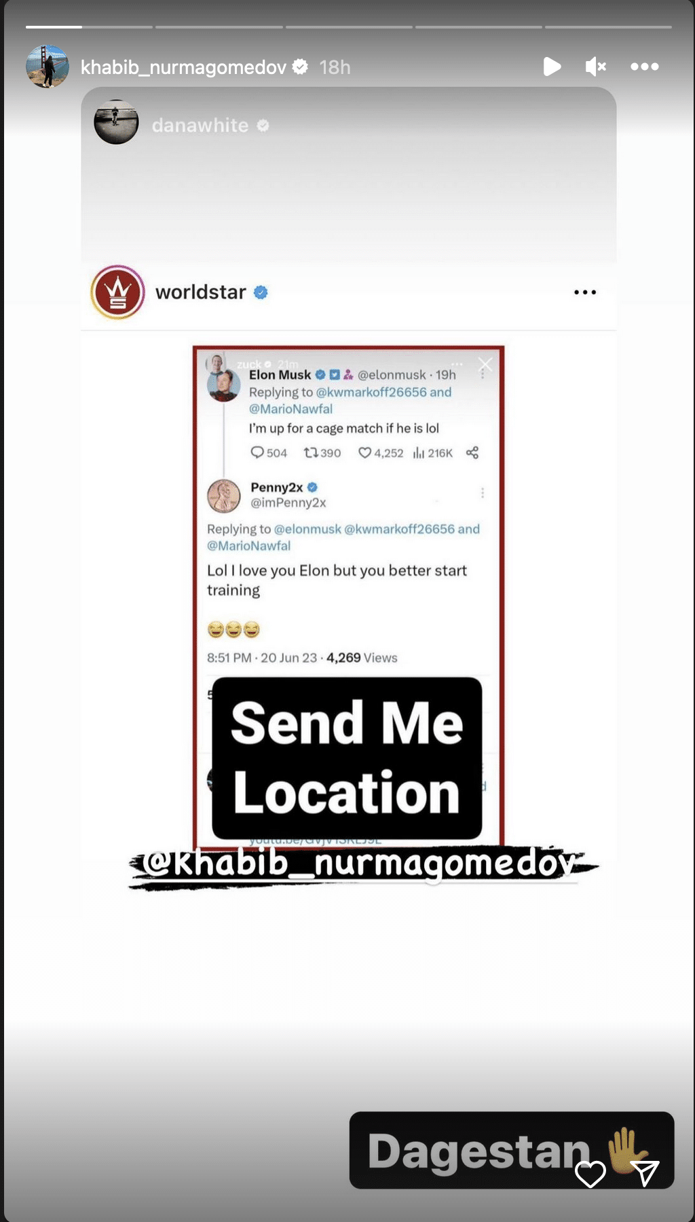This screenshot has width=695, height=1222.
Task: Unmute the story audio
Action: click(595, 67)
